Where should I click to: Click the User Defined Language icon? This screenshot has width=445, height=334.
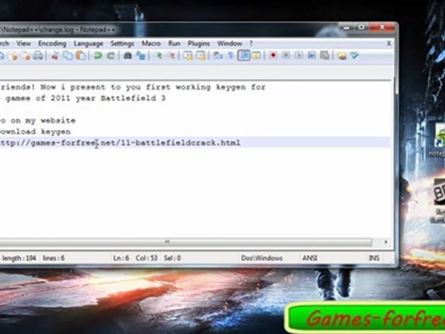point(256,56)
